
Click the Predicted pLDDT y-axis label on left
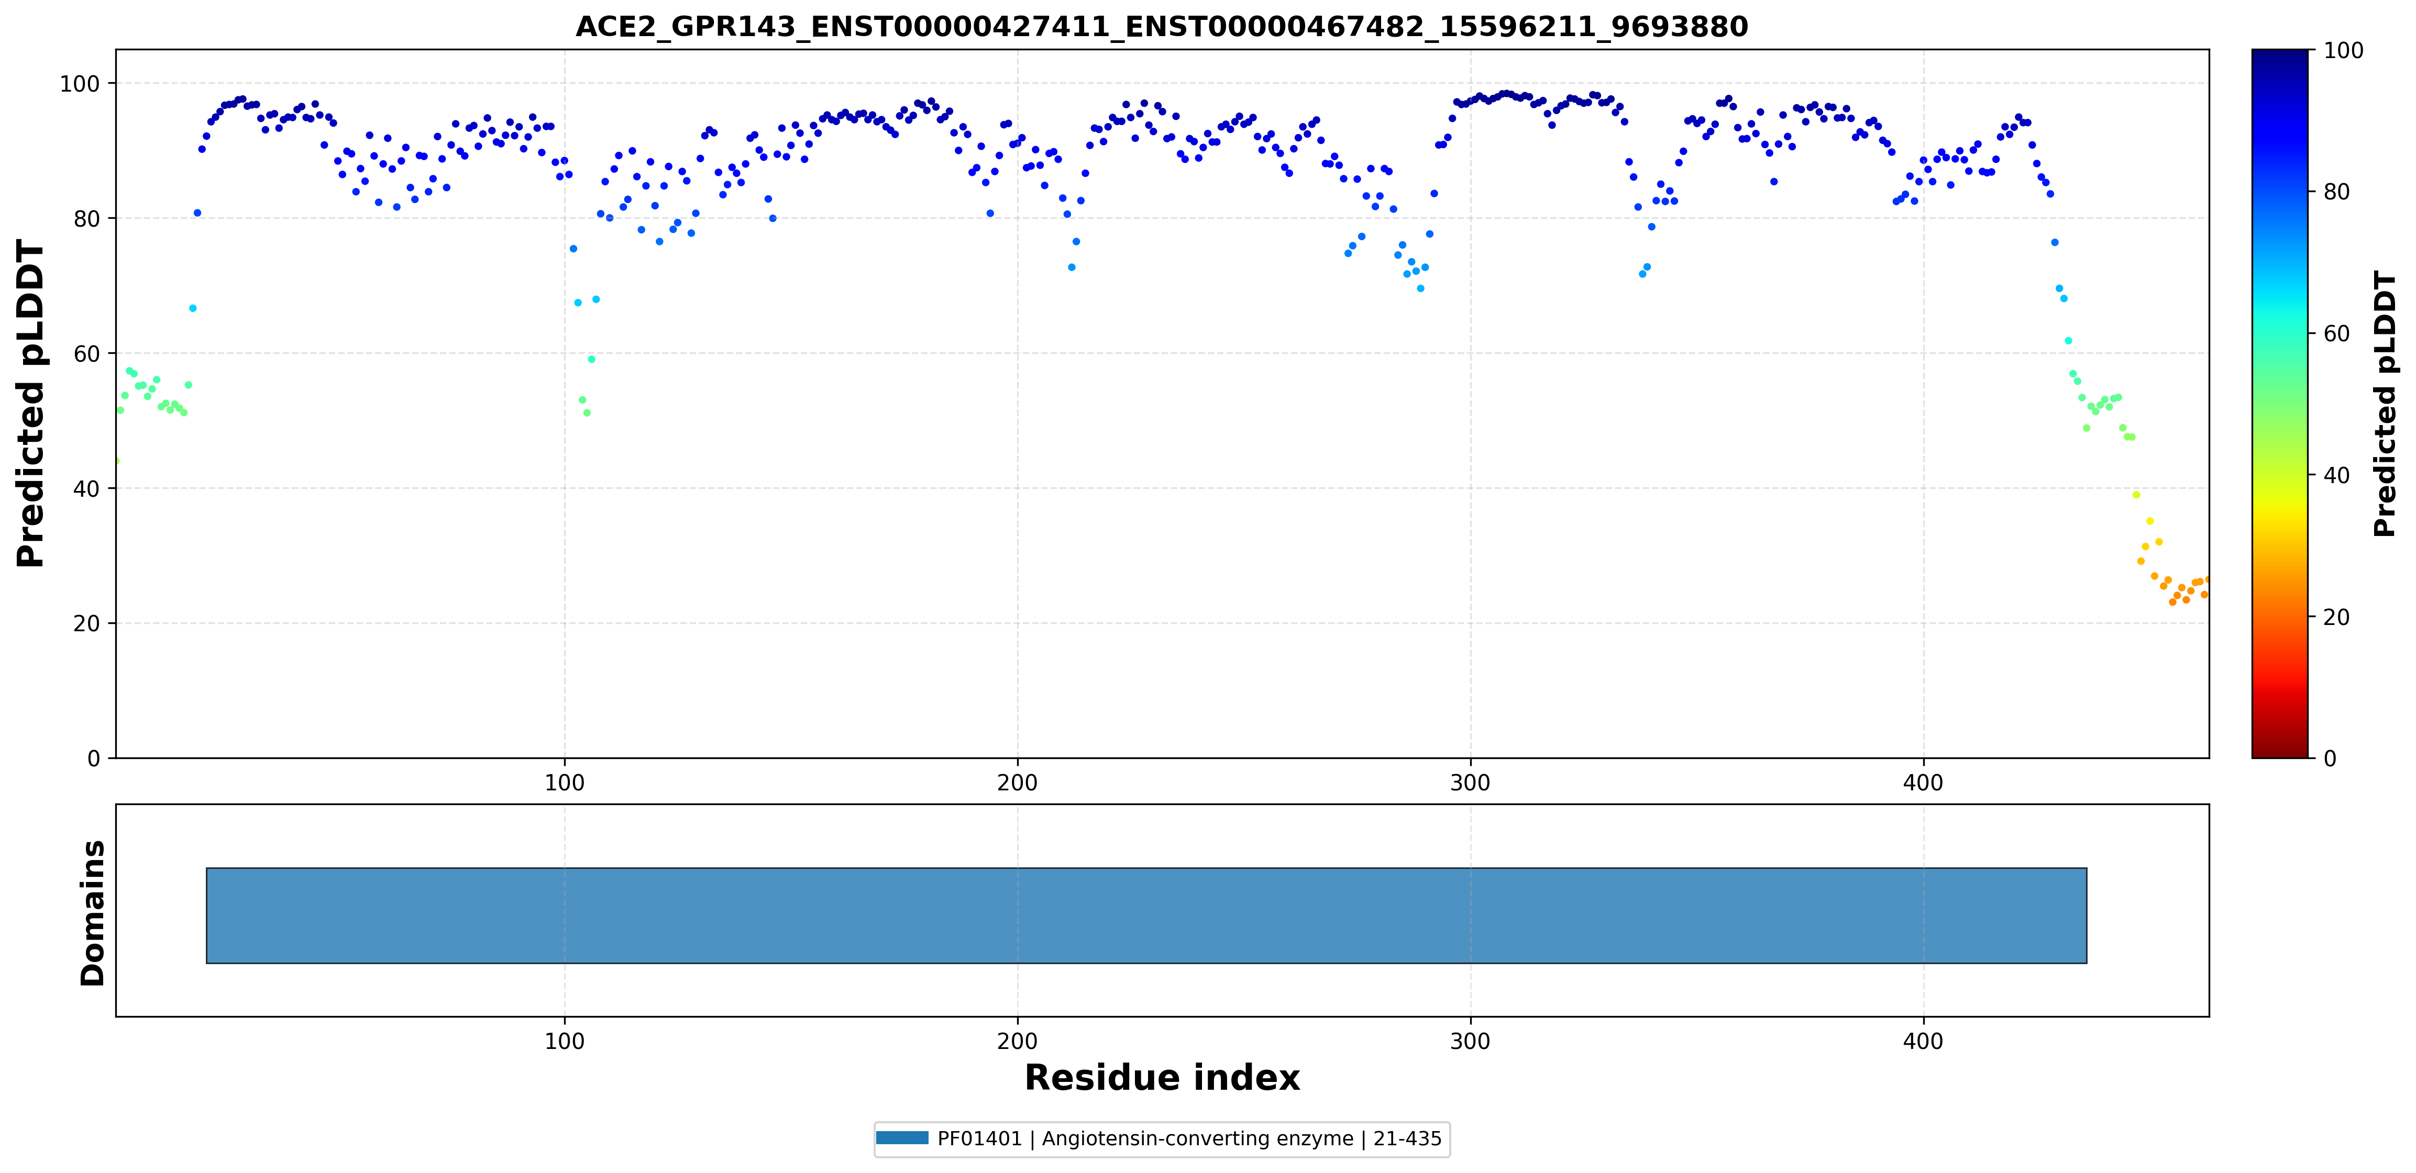[31, 403]
